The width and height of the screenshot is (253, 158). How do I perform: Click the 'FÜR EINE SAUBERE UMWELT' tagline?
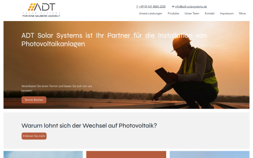(x=41, y=16)
